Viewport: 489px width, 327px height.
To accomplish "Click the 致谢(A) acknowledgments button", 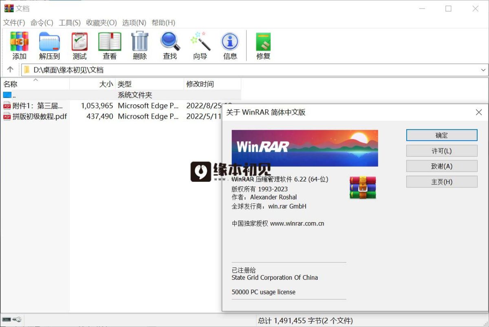I will [442, 166].
